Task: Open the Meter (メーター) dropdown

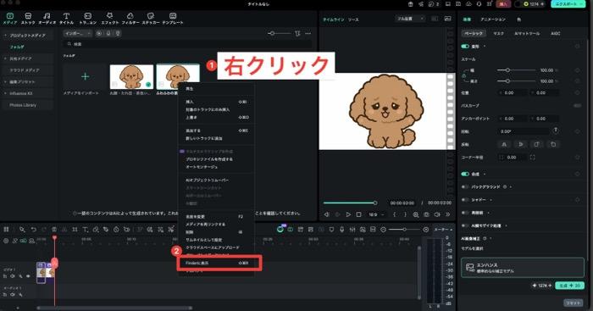Action: (x=443, y=230)
